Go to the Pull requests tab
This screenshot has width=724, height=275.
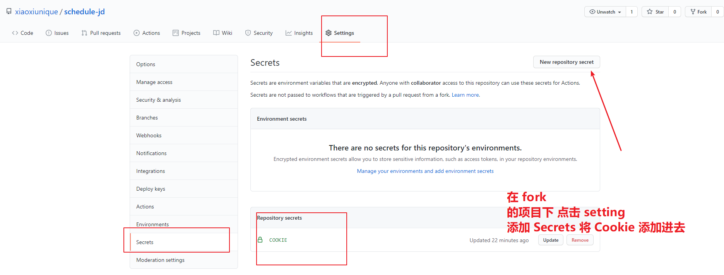[x=101, y=33]
